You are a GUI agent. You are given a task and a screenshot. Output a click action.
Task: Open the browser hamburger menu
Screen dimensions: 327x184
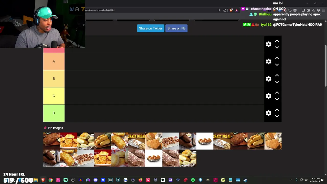pyautogui.click(x=323, y=10)
